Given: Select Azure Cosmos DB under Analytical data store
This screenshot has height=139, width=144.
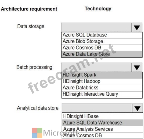Looking at the screenshot, I should coord(102,136).
